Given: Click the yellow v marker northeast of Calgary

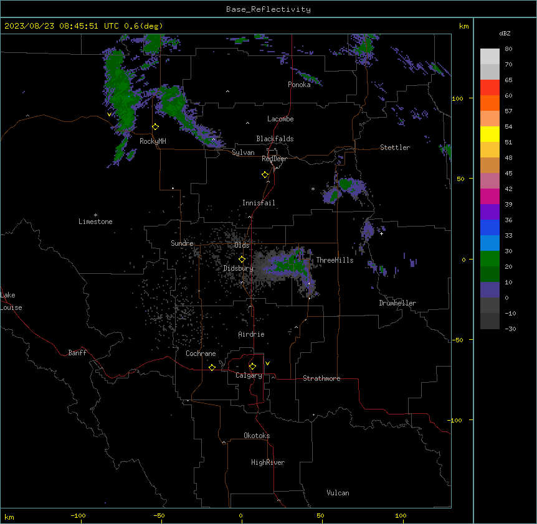Looking at the screenshot, I should click(267, 363).
